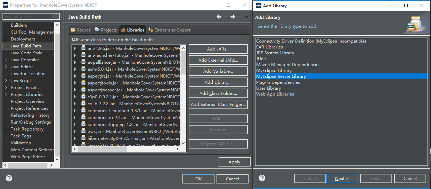Select JUnit library type
Screen dimensions: 431x189
(261, 59)
